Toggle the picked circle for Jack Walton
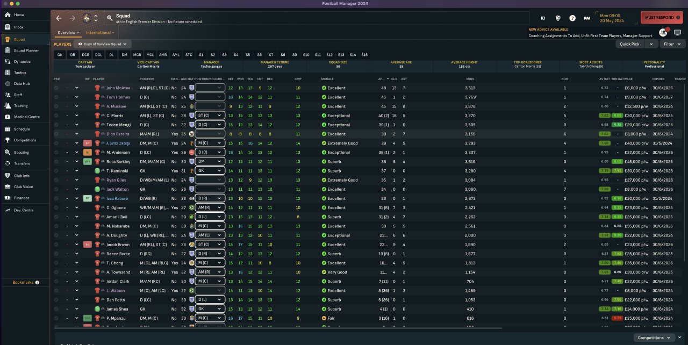Viewport: 688px width, 345px height. 56,189
